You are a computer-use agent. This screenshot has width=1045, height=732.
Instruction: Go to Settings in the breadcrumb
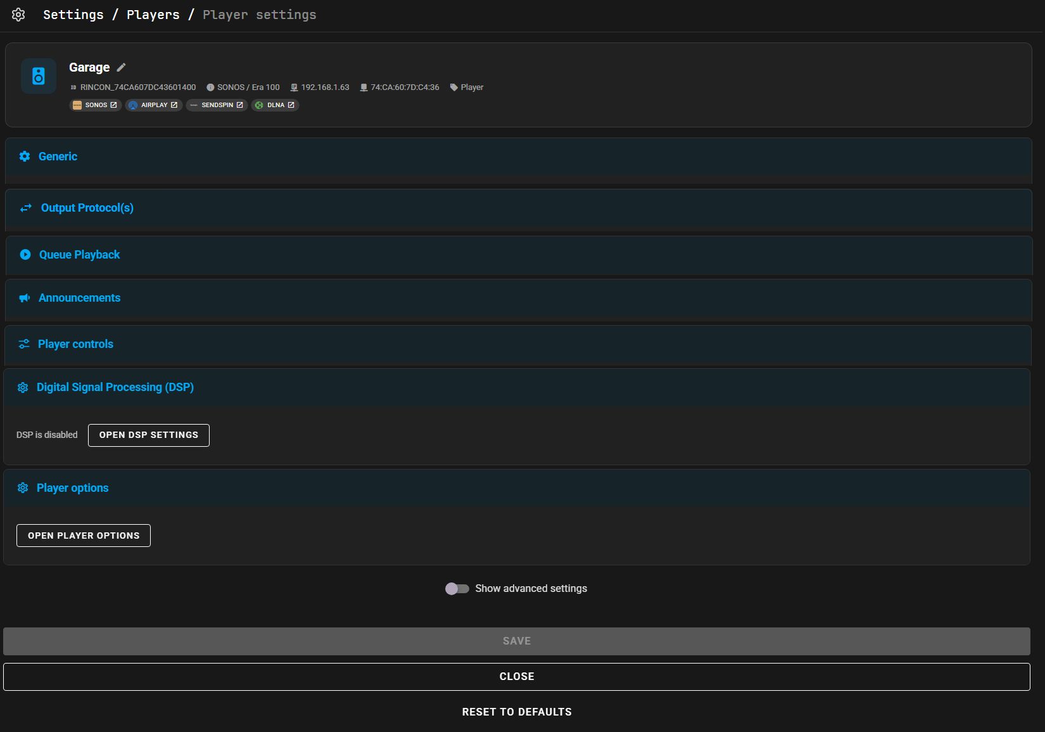[73, 15]
